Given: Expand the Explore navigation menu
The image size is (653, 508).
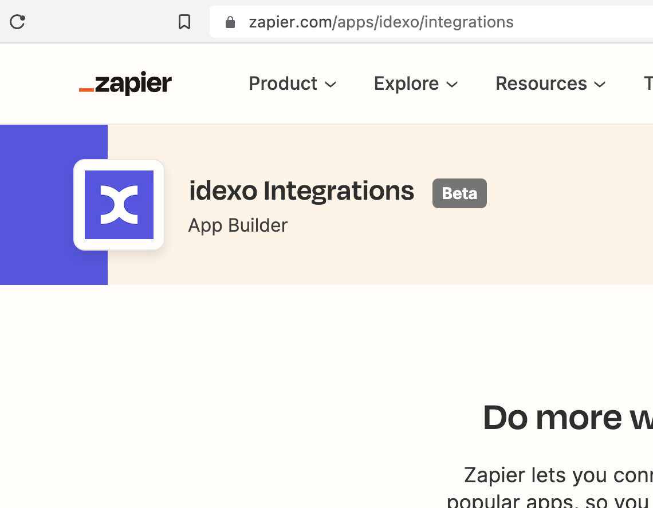Looking at the screenshot, I should click(x=416, y=84).
